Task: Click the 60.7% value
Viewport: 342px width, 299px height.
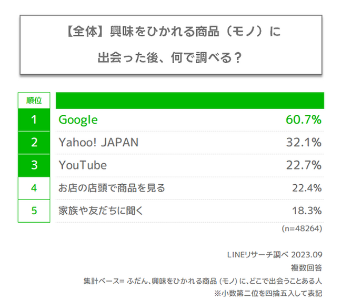Action: click(303, 120)
